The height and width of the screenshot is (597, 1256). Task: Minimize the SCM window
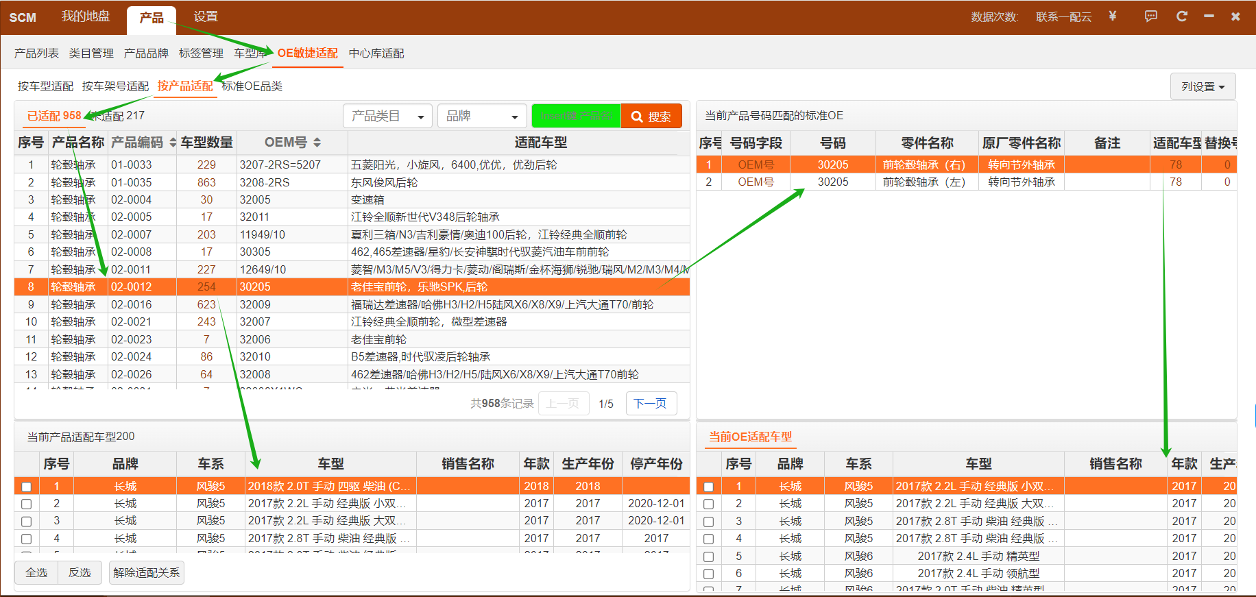(x=1209, y=16)
